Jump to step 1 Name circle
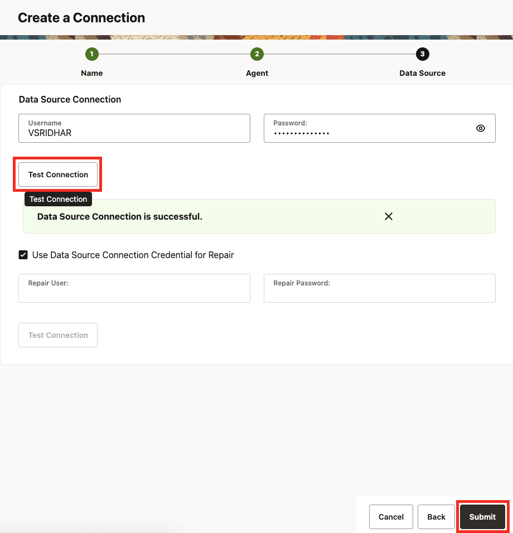This screenshot has height=533, width=513. pos(92,54)
